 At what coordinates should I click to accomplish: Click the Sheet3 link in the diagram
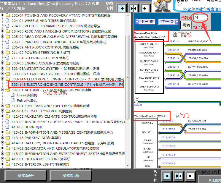point(138,105)
